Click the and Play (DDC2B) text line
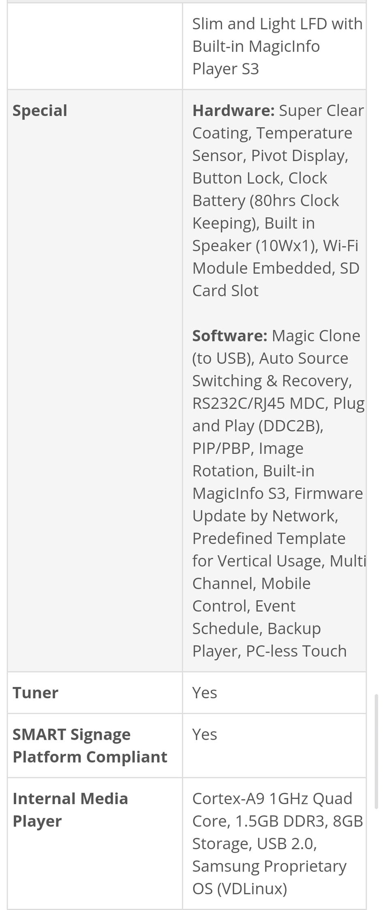 (x=258, y=426)
